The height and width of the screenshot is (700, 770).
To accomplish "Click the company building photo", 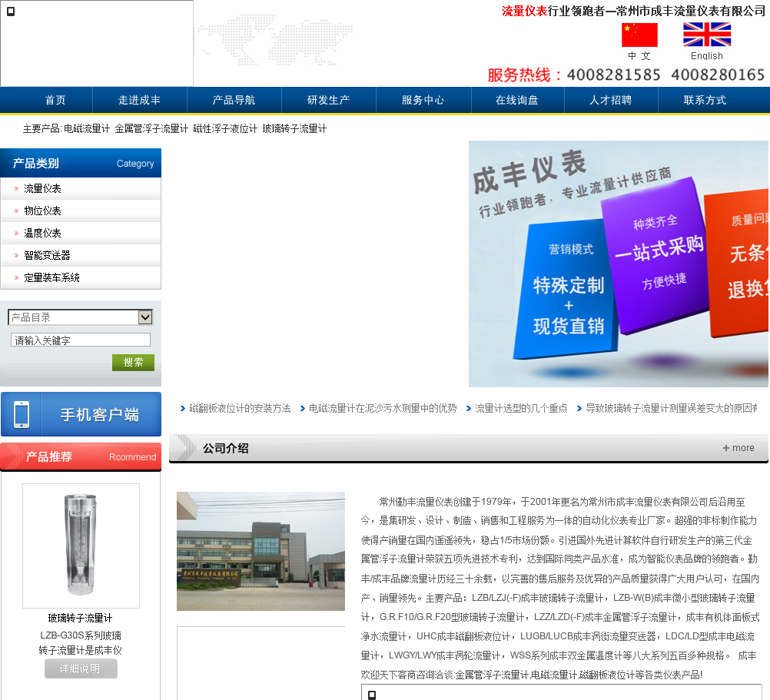I will 261,551.
